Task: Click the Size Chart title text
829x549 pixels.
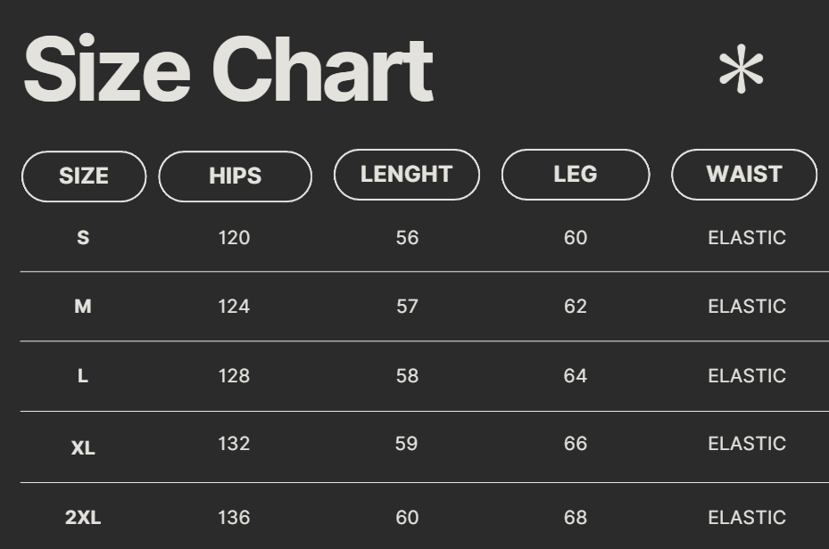Action: point(228,70)
